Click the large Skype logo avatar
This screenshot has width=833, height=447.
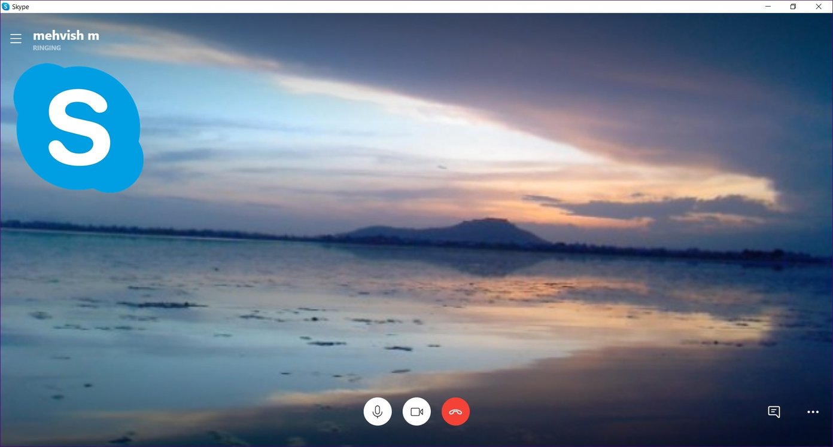(x=78, y=127)
